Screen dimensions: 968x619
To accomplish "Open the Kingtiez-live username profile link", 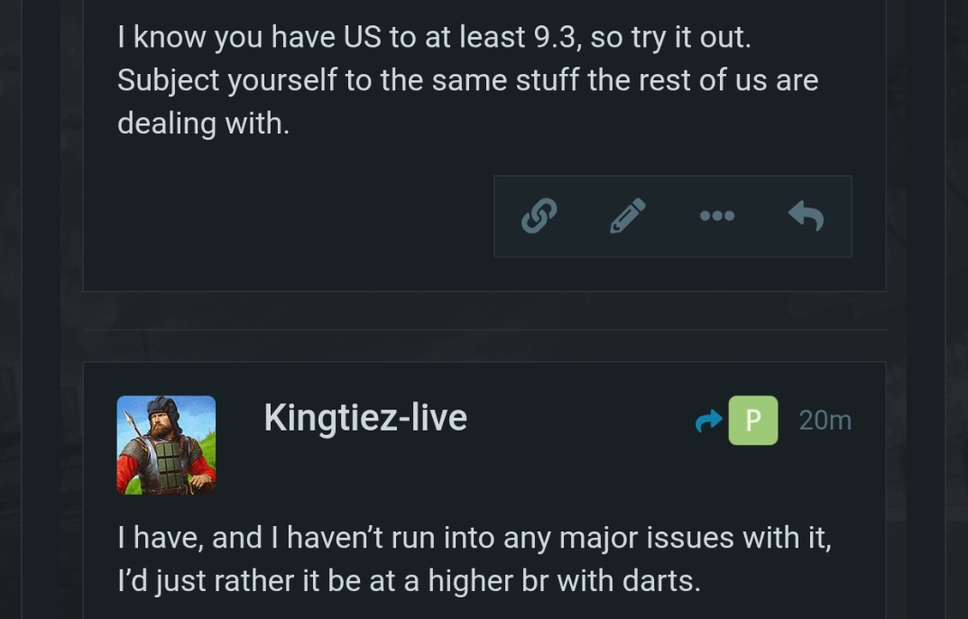I will (365, 418).
